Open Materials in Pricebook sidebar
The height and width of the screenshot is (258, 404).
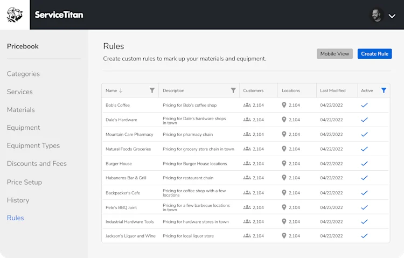(21, 110)
